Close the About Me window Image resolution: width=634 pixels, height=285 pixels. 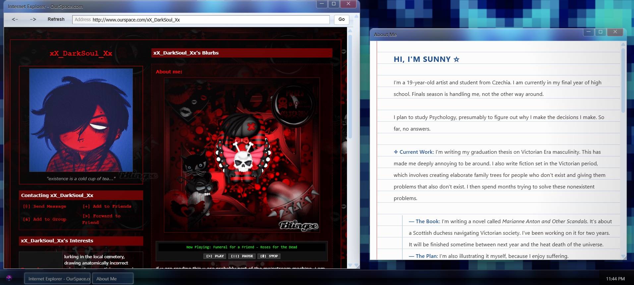[x=615, y=32]
